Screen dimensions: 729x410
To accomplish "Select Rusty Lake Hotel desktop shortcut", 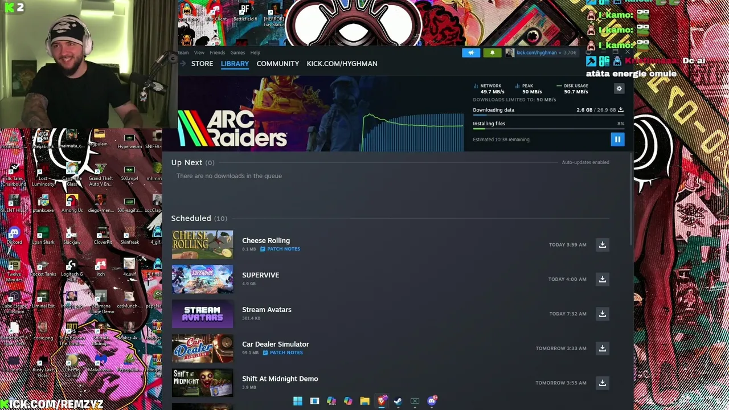I will (43, 366).
